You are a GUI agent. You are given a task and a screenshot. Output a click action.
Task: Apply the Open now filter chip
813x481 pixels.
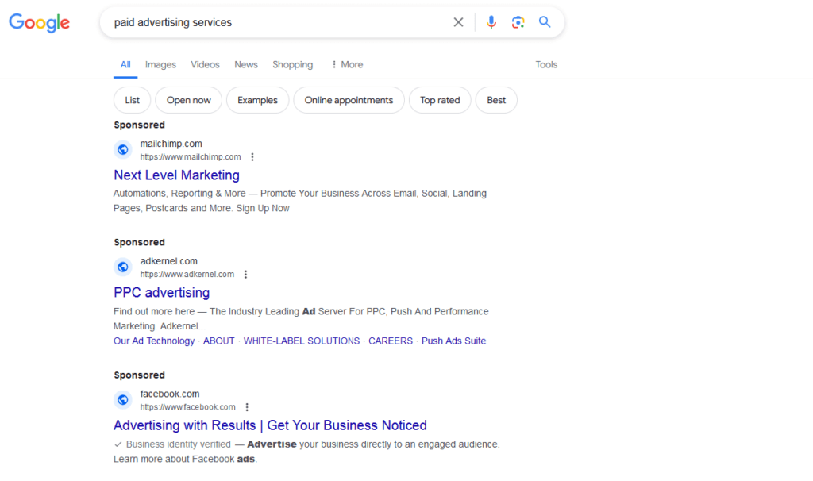[x=189, y=101]
